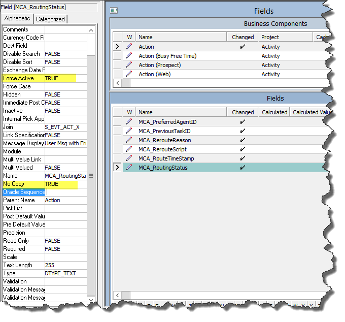The image size is (345, 322).
Task: Click the row selector of the Action business component
Action: [117, 47]
